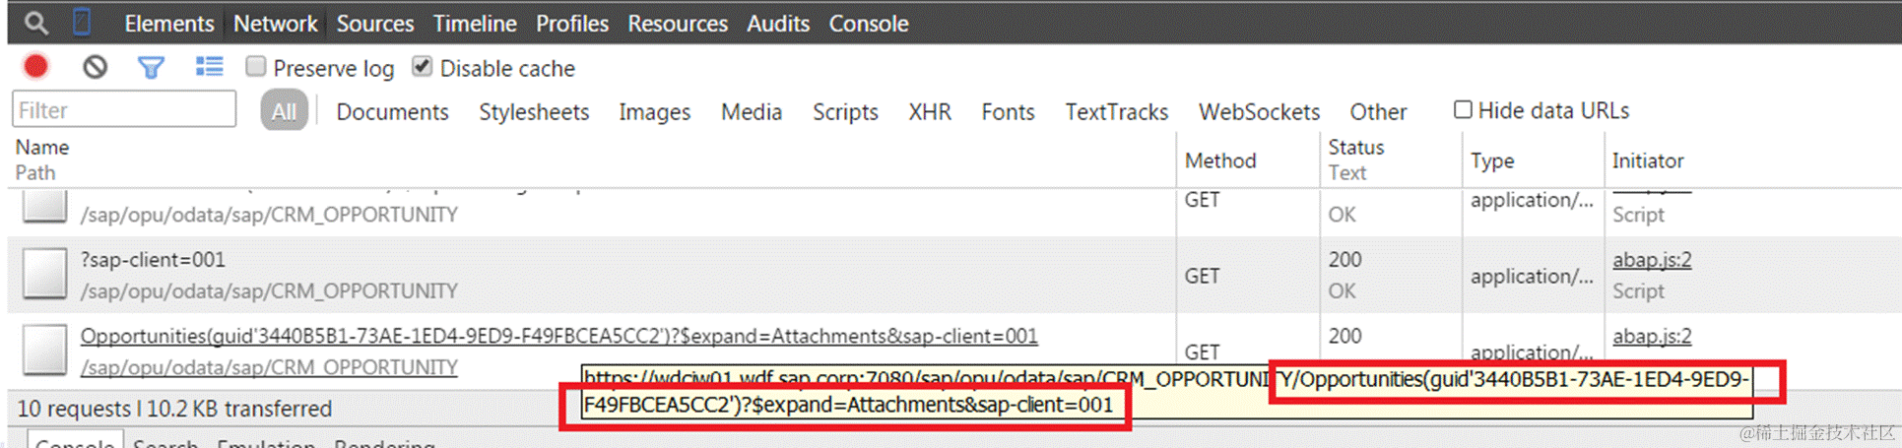Stop recording with the red record button
The width and height of the screenshot is (1902, 448).
36,66
